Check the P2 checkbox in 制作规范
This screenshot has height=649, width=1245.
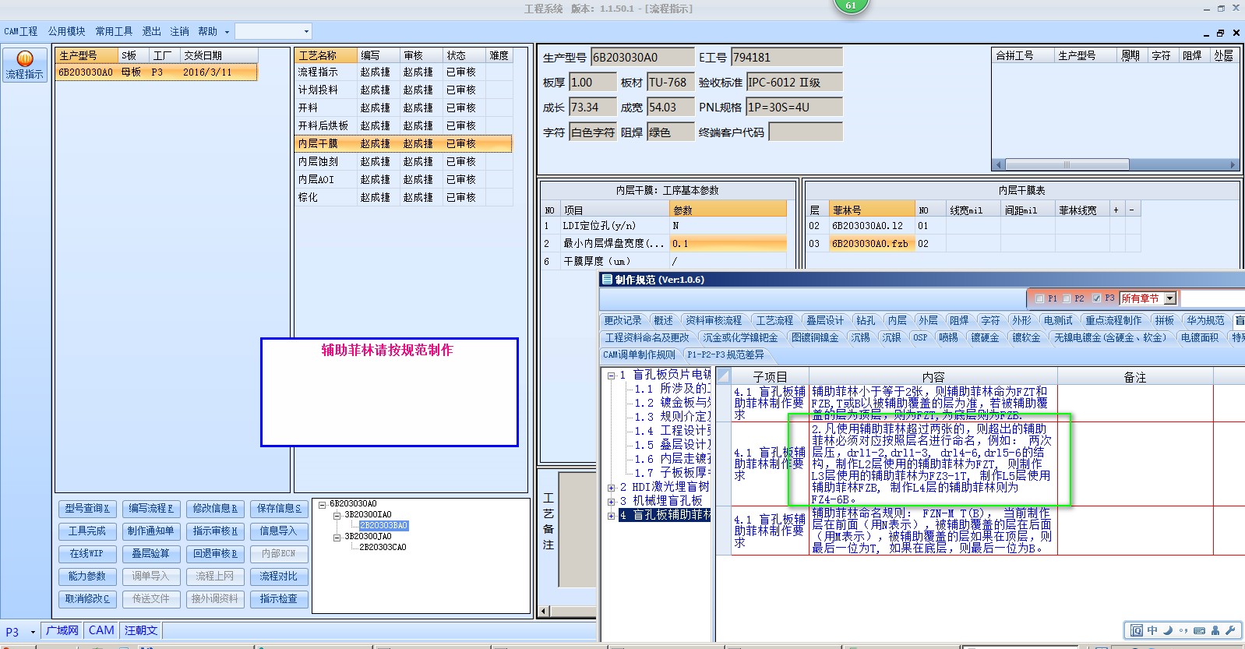[x=1067, y=298]
